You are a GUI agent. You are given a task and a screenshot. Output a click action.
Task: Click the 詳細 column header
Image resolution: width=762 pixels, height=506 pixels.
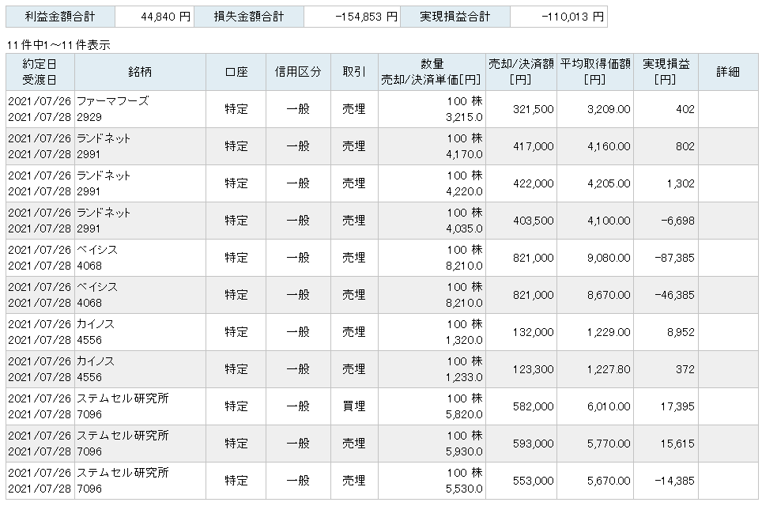728,72
